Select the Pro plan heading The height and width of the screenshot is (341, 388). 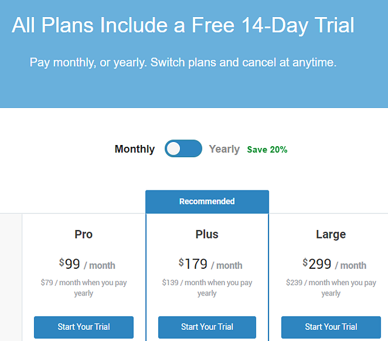point(84,234)
